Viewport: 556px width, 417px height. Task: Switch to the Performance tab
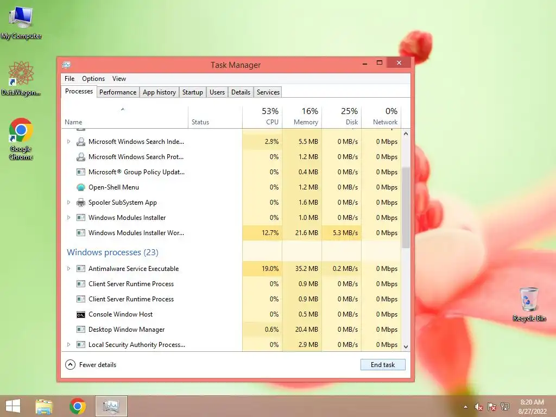click(118, 92)
